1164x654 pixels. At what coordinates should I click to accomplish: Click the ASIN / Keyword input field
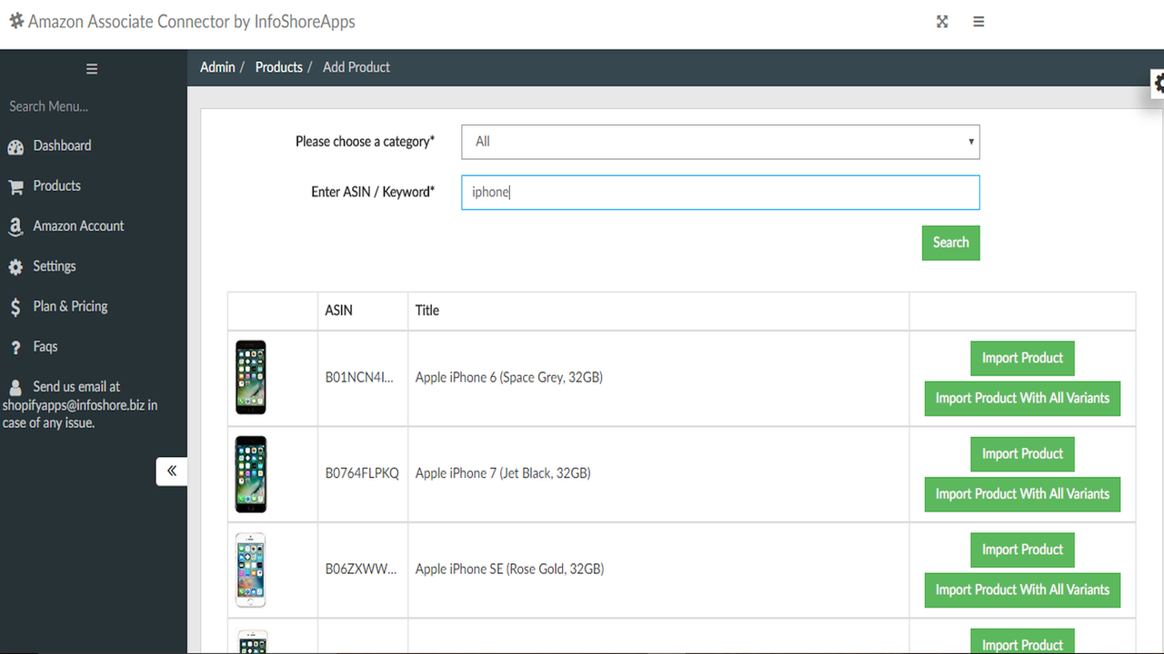(x=720, y=193)
